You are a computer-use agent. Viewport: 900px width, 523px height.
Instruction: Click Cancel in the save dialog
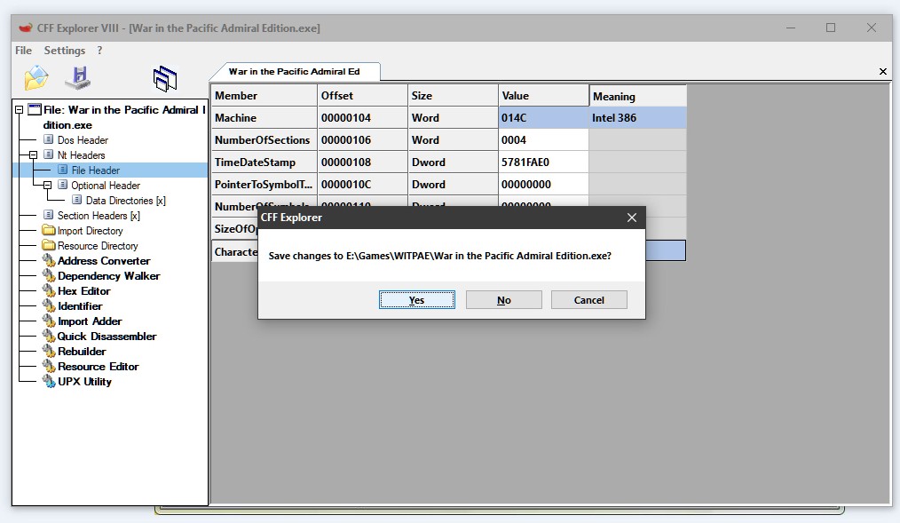point(588,299)
